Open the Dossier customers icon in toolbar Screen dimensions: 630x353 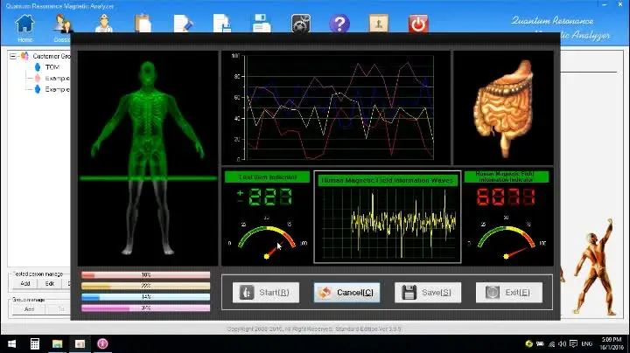(63, 24)
